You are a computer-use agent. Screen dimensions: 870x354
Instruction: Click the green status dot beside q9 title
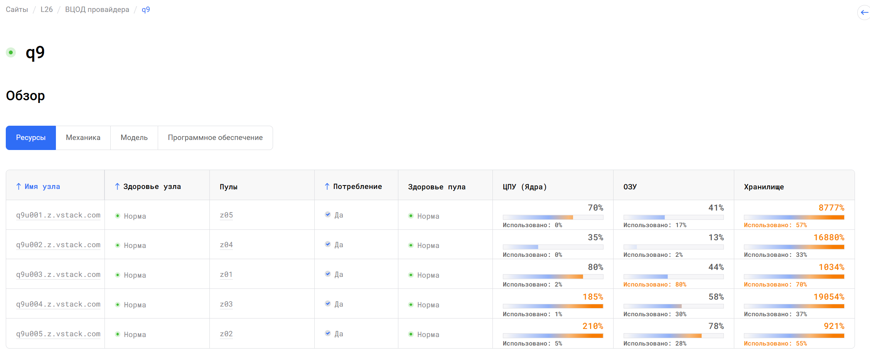point(11,52)
